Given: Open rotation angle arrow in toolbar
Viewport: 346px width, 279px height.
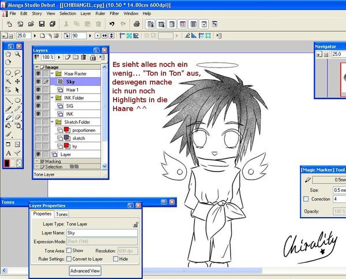Looking at the screenshot, I should pos(90,36).
